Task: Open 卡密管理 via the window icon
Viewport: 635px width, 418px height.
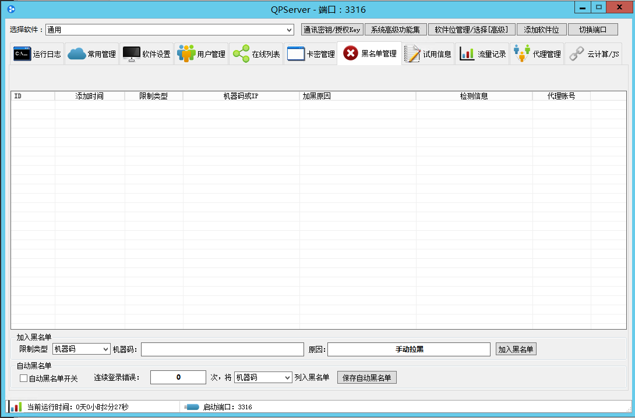Action: [296, 54]
